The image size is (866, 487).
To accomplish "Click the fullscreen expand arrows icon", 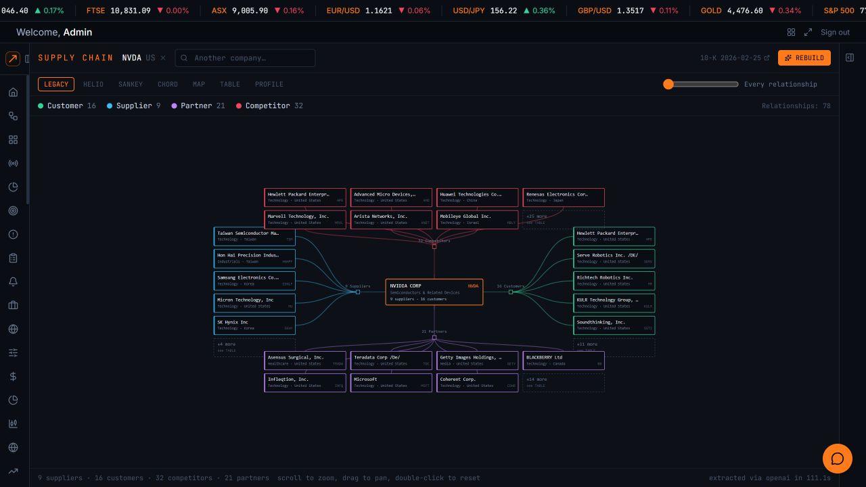I will tap(808, 32).
